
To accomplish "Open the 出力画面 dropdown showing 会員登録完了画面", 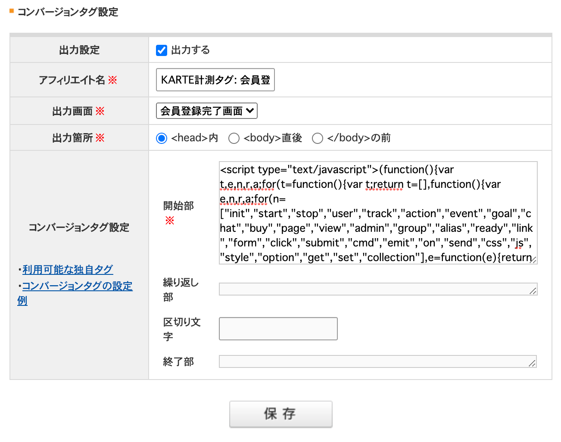I will 207,111.
